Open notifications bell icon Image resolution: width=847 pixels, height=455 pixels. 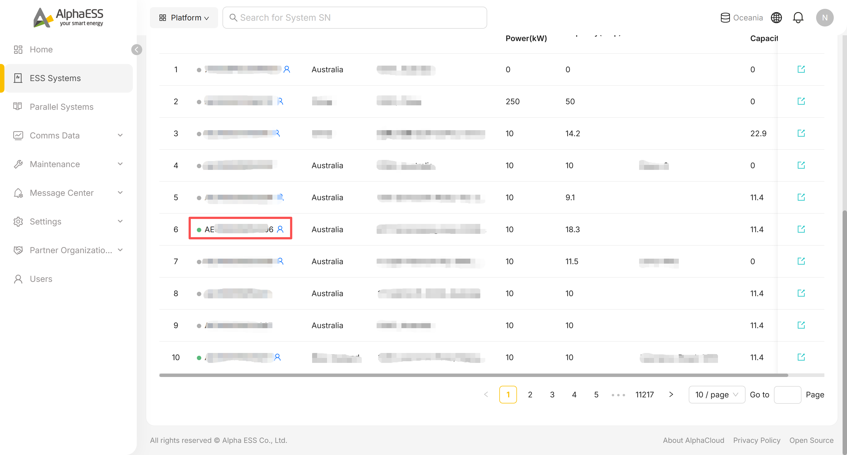(798, 18)
